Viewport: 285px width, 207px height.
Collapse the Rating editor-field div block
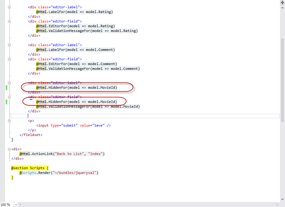(9, 21)
